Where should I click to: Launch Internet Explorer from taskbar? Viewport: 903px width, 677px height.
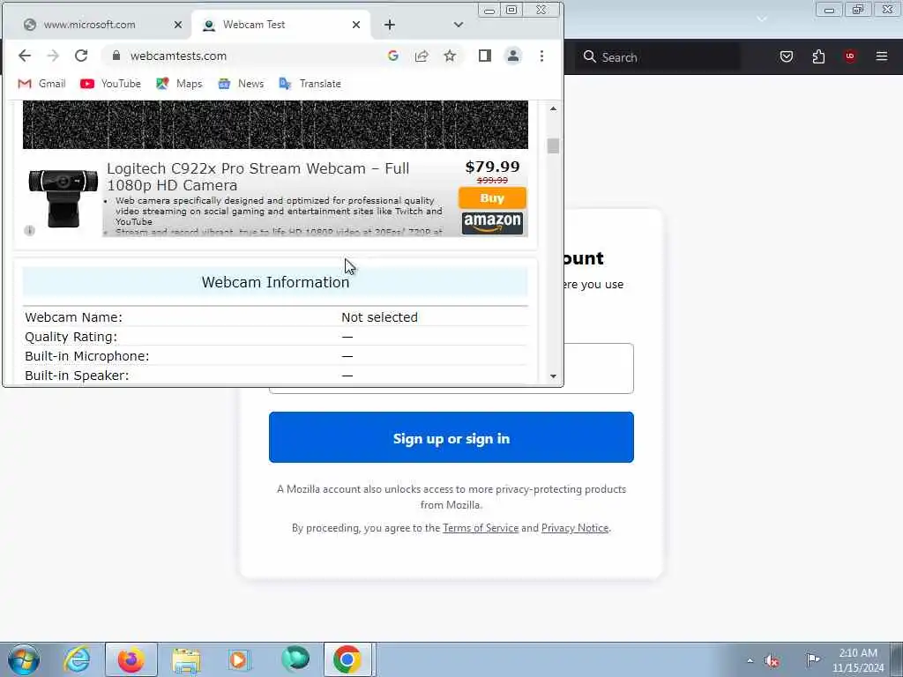pos(77,659)
